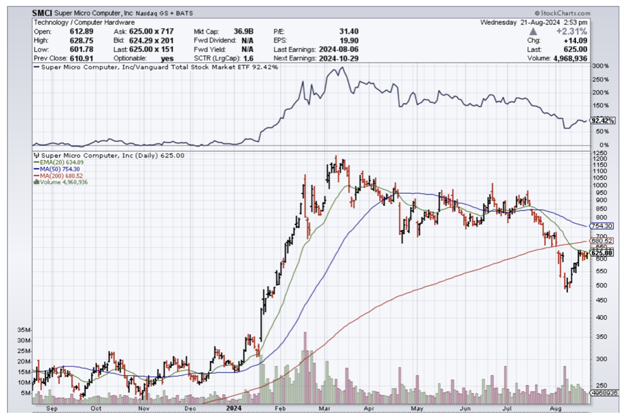The height and width of the screenshot is (417, 623).
Task: Click the red 680.52 price axis tag
Action: click(600, 241)
